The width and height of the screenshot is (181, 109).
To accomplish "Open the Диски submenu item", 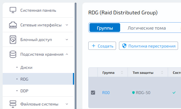I will point(38,67).
